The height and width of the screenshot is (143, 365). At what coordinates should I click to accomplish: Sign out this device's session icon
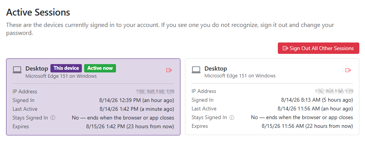tap(169, 70)
